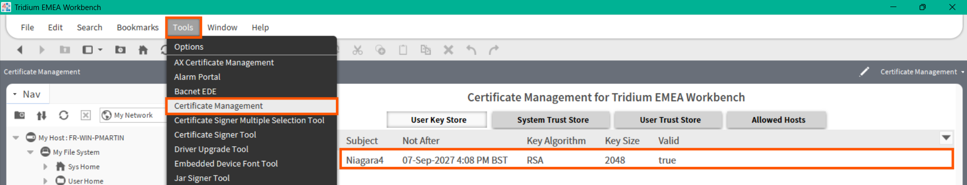The height and width of the screenshot is (185, 967).
Task: Choose Driver Upgrade Tool menu entry
Action: click(252, 149)
